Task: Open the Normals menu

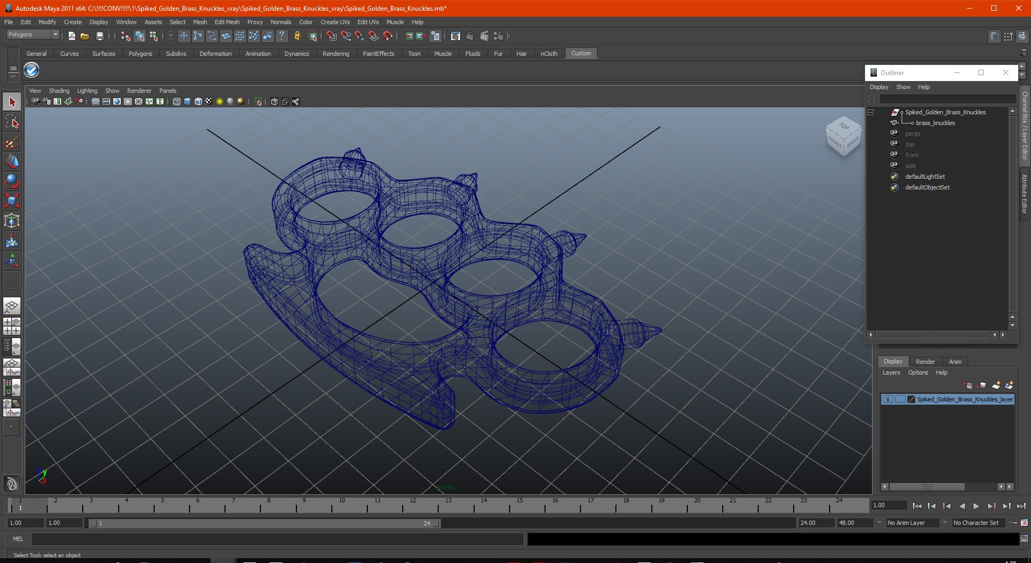Action: click(281, 22)
